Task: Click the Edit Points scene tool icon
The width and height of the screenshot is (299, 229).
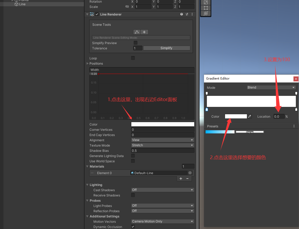Action: [137, 32]
